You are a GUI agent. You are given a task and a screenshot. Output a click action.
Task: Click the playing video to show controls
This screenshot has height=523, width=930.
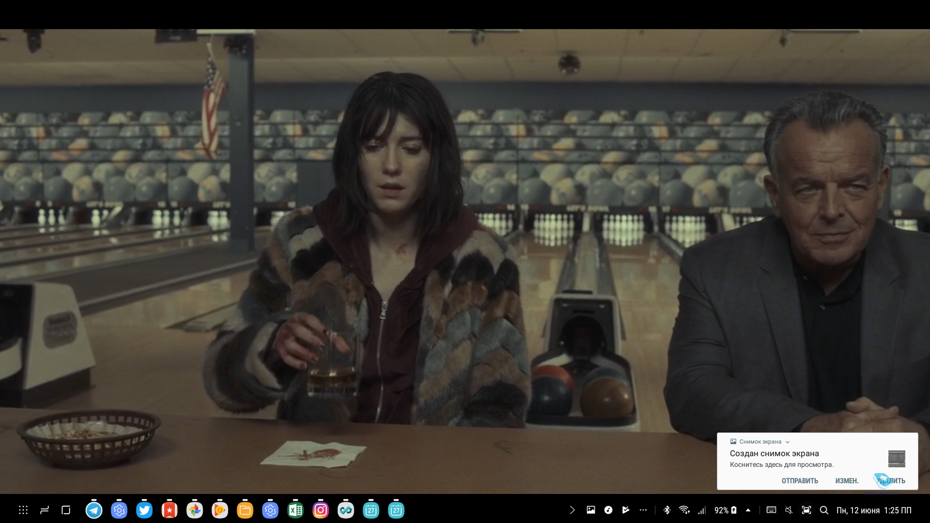tap(465, 261)
